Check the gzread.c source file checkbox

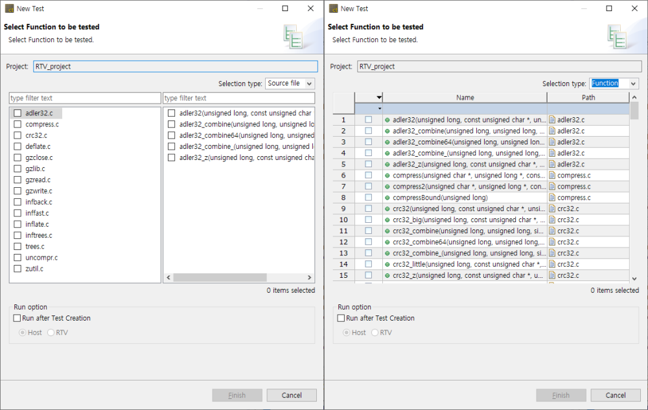[17, 180]
